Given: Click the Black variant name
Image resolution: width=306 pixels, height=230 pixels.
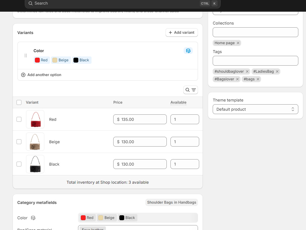Looking at the screenshot, I should coord(54,164).
